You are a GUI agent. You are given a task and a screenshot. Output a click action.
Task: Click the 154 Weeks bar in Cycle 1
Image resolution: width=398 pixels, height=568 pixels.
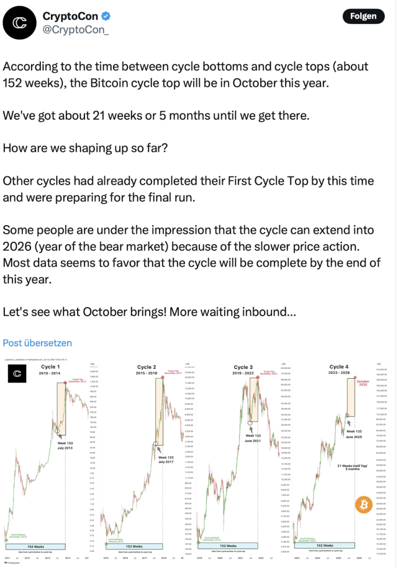coord(36,546)
